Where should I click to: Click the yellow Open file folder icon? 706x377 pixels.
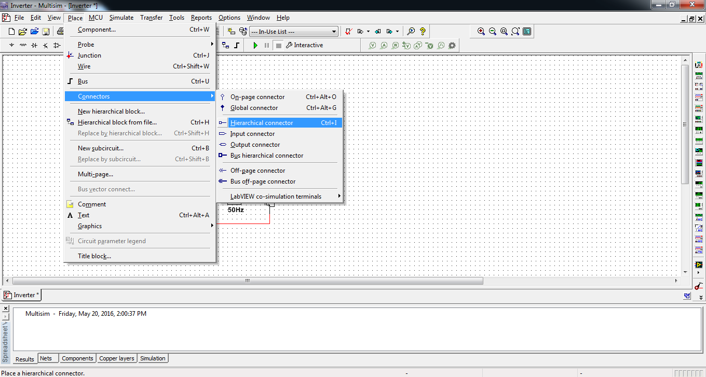click(23, 32)
